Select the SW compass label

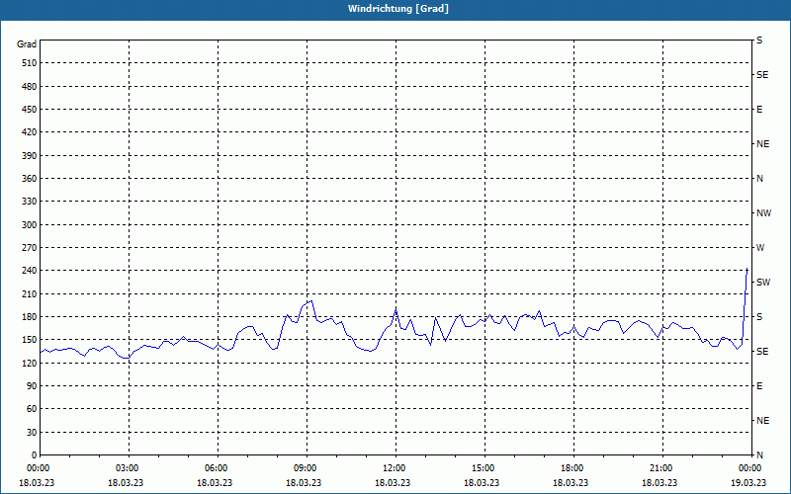[763, 283]
